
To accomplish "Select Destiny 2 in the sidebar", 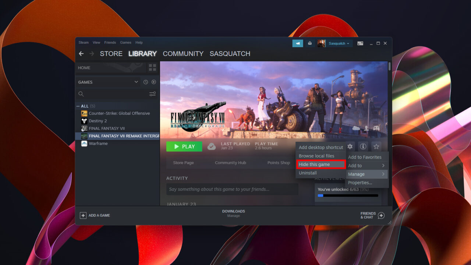I will [98, 121].
